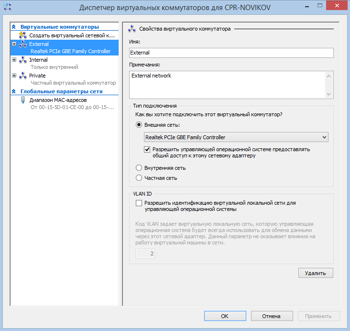Collapse the Виртуальные коммутаторы section
This screenshot has width=350, height=331.
coord(14,27)
